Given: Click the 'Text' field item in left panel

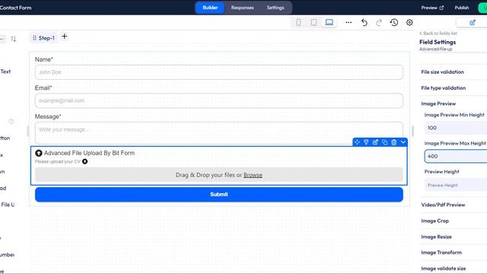Looking at the screenshot, I should (5, 72).
